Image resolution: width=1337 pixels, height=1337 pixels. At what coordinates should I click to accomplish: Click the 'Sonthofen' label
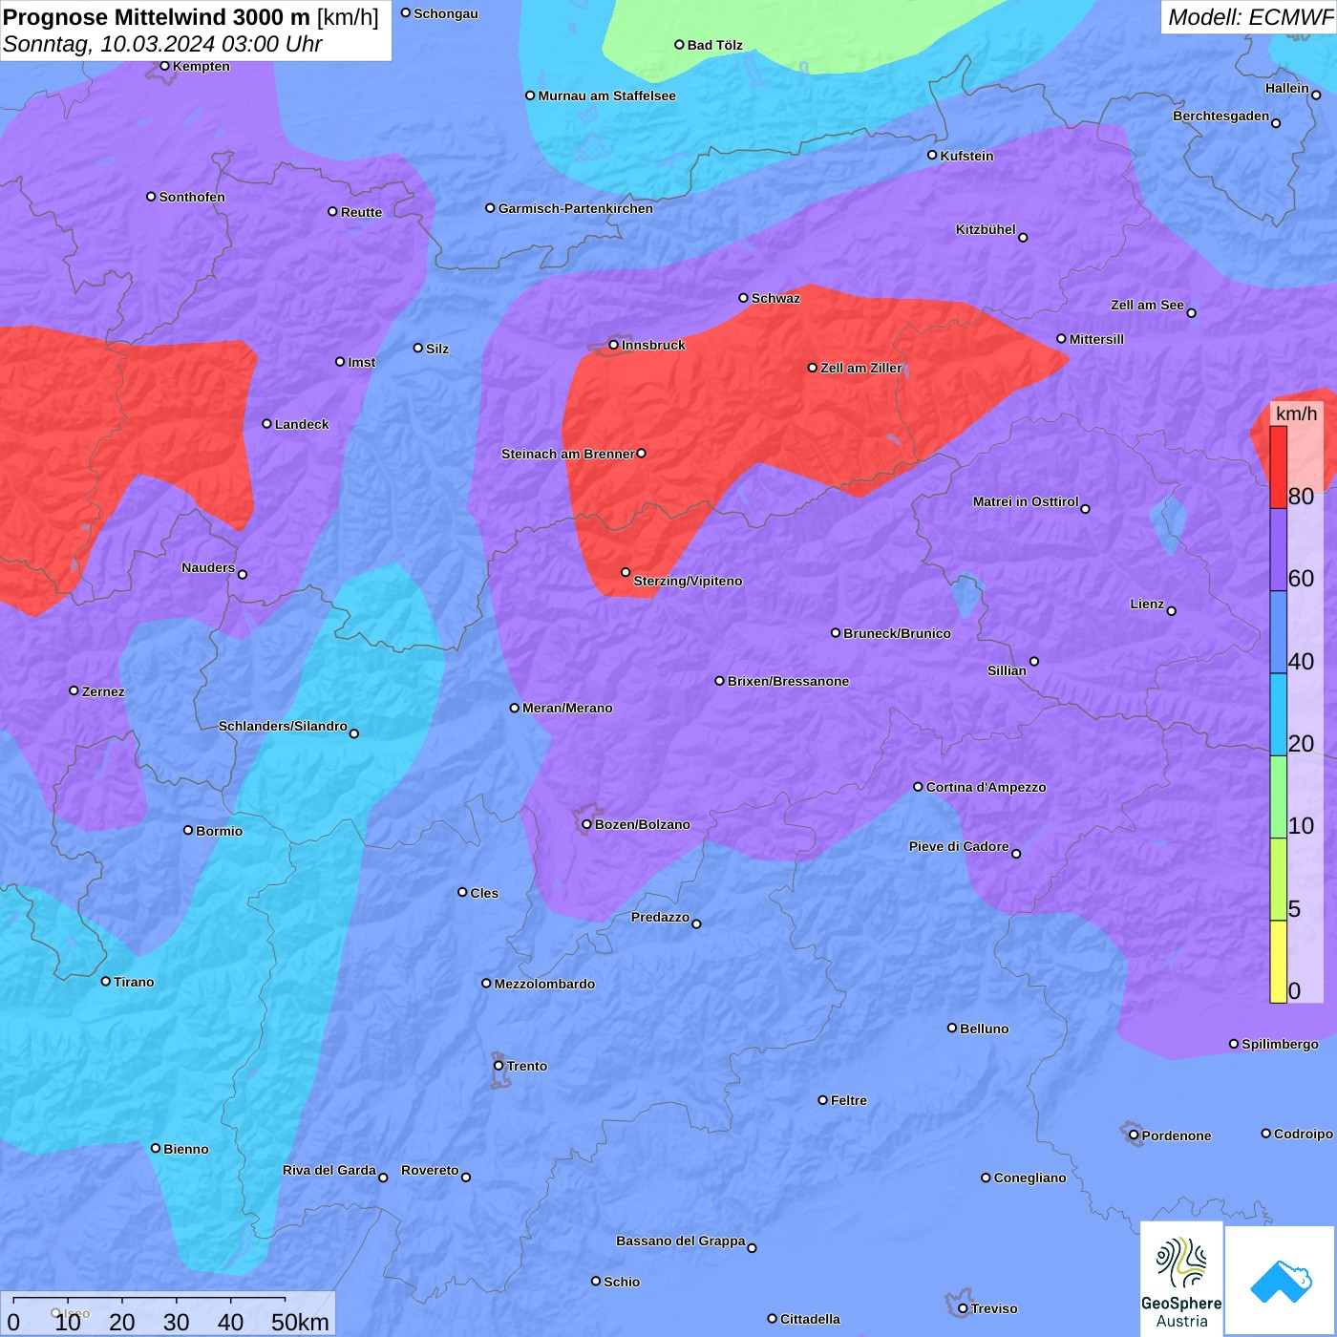pos(193,197)
